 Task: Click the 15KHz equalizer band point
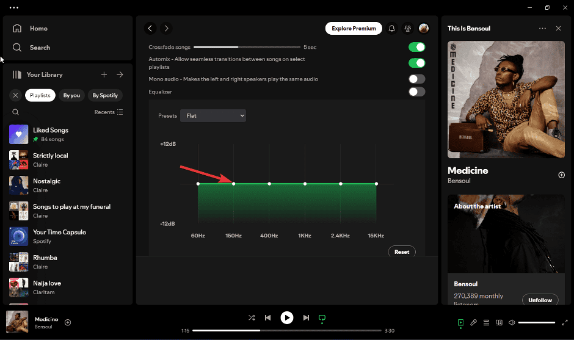tap(376, 184)
